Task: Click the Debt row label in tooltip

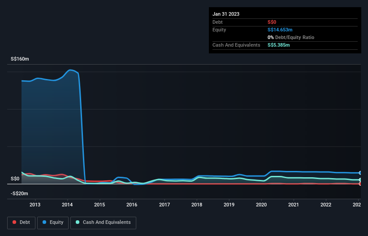Action: point(217,22)
